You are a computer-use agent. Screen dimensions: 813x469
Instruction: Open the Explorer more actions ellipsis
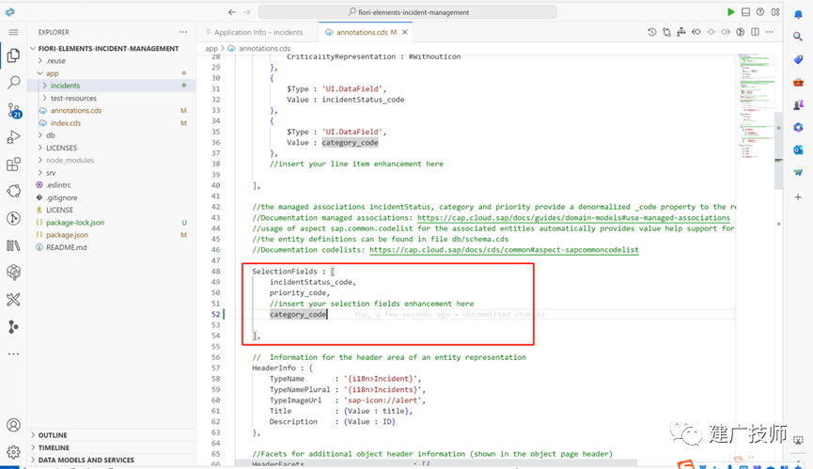coord(183,32)
